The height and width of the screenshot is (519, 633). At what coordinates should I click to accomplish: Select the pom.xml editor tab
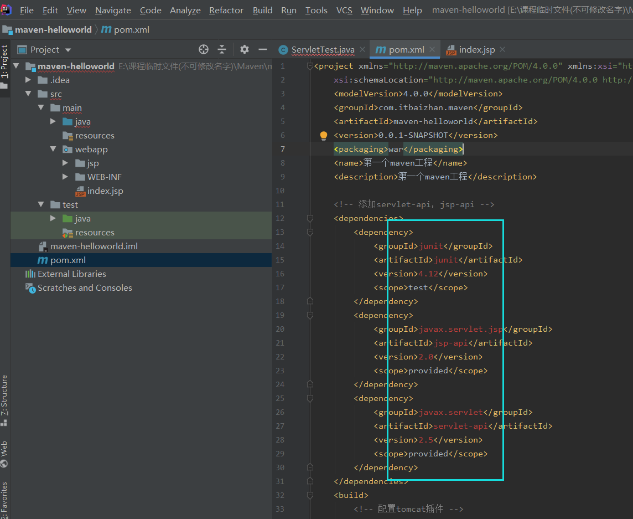coord(405,50)
